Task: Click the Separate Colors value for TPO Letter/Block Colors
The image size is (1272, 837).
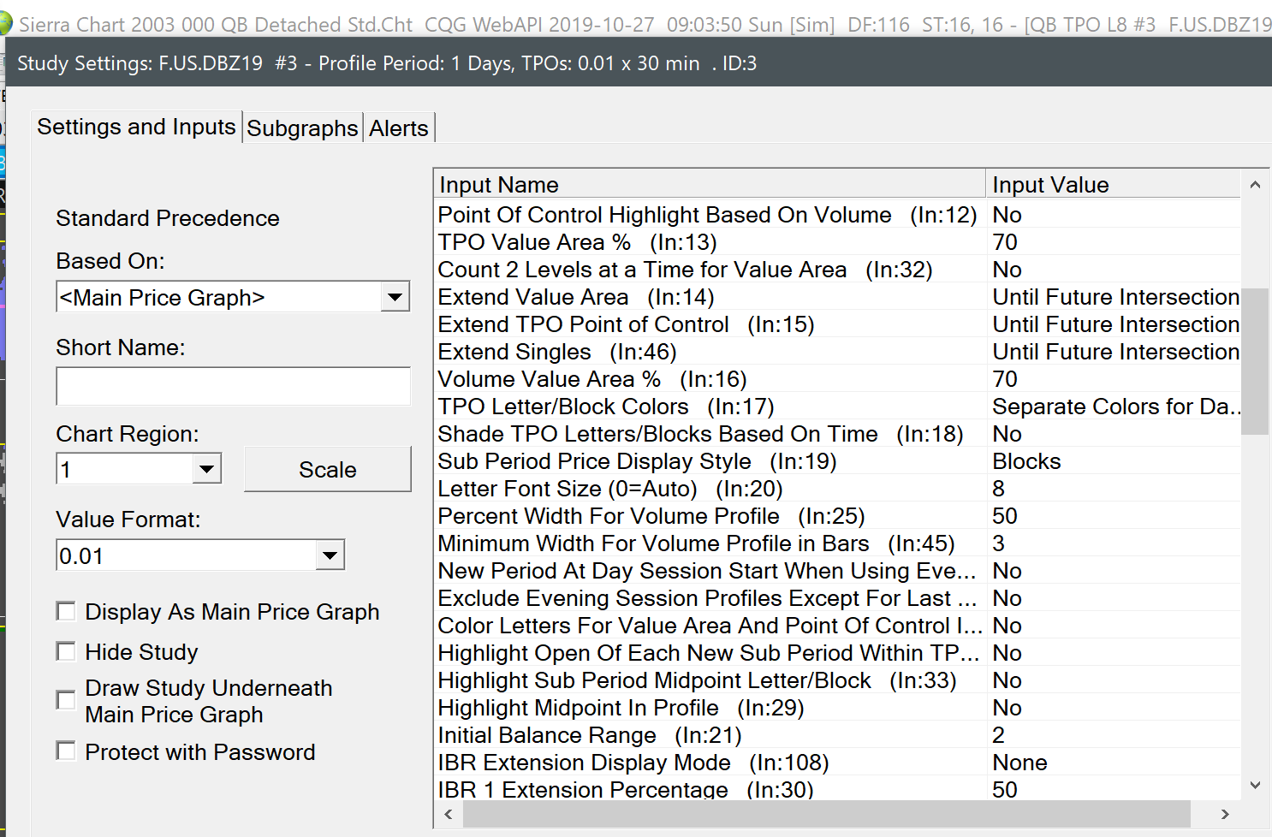Action: click(1116, 407)
